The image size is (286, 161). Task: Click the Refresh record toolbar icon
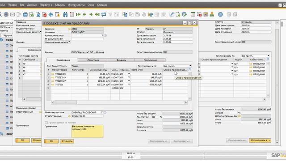tap(104, 14)
